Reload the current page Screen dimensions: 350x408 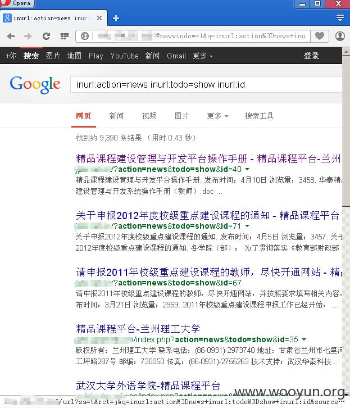click(46, 36)
